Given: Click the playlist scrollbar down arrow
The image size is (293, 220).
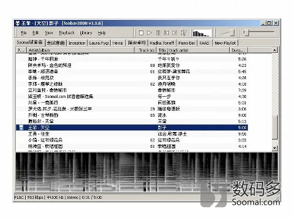Looking at the screenshot, I should 275,148.
